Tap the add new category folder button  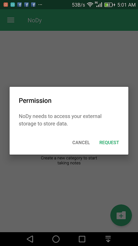(121, 215)
